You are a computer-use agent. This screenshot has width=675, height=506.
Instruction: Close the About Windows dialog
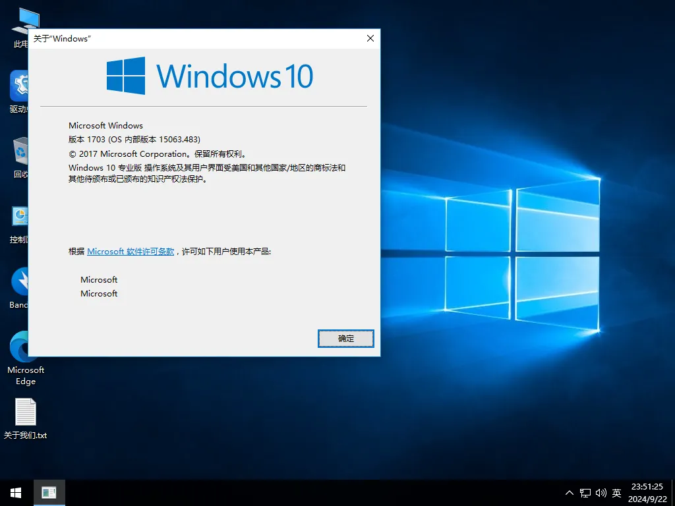(370, 38)
